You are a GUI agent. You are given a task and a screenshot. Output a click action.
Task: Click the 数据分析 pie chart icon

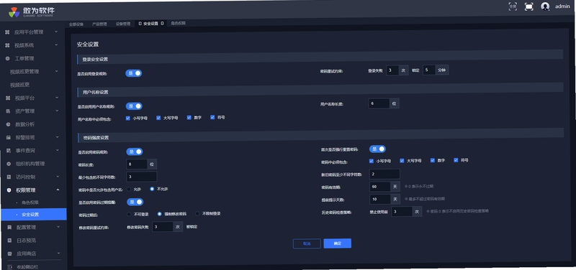pyautogui.click(x=8, y=124)
